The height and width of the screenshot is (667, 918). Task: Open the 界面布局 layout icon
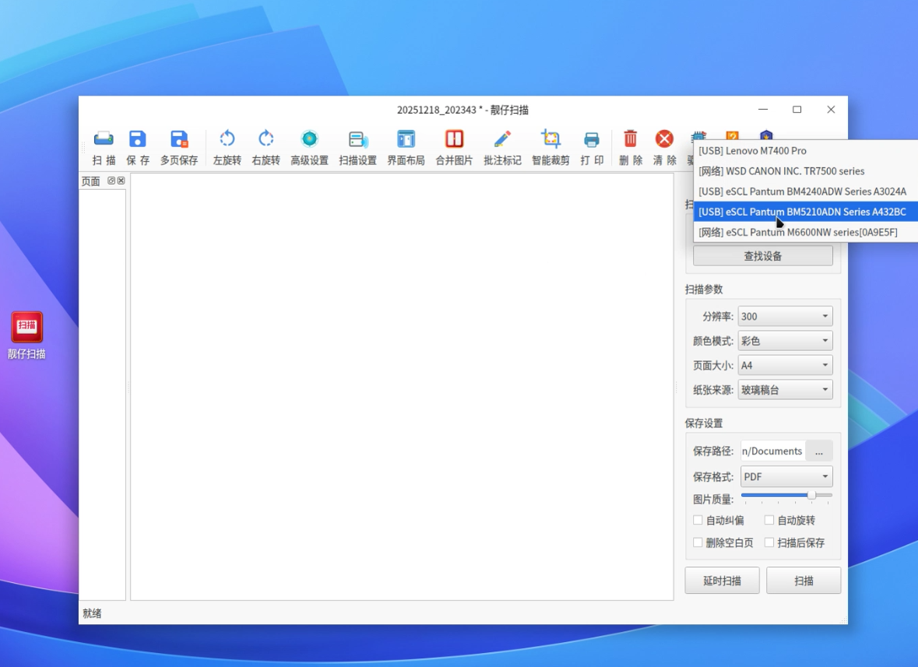[406, 147]
